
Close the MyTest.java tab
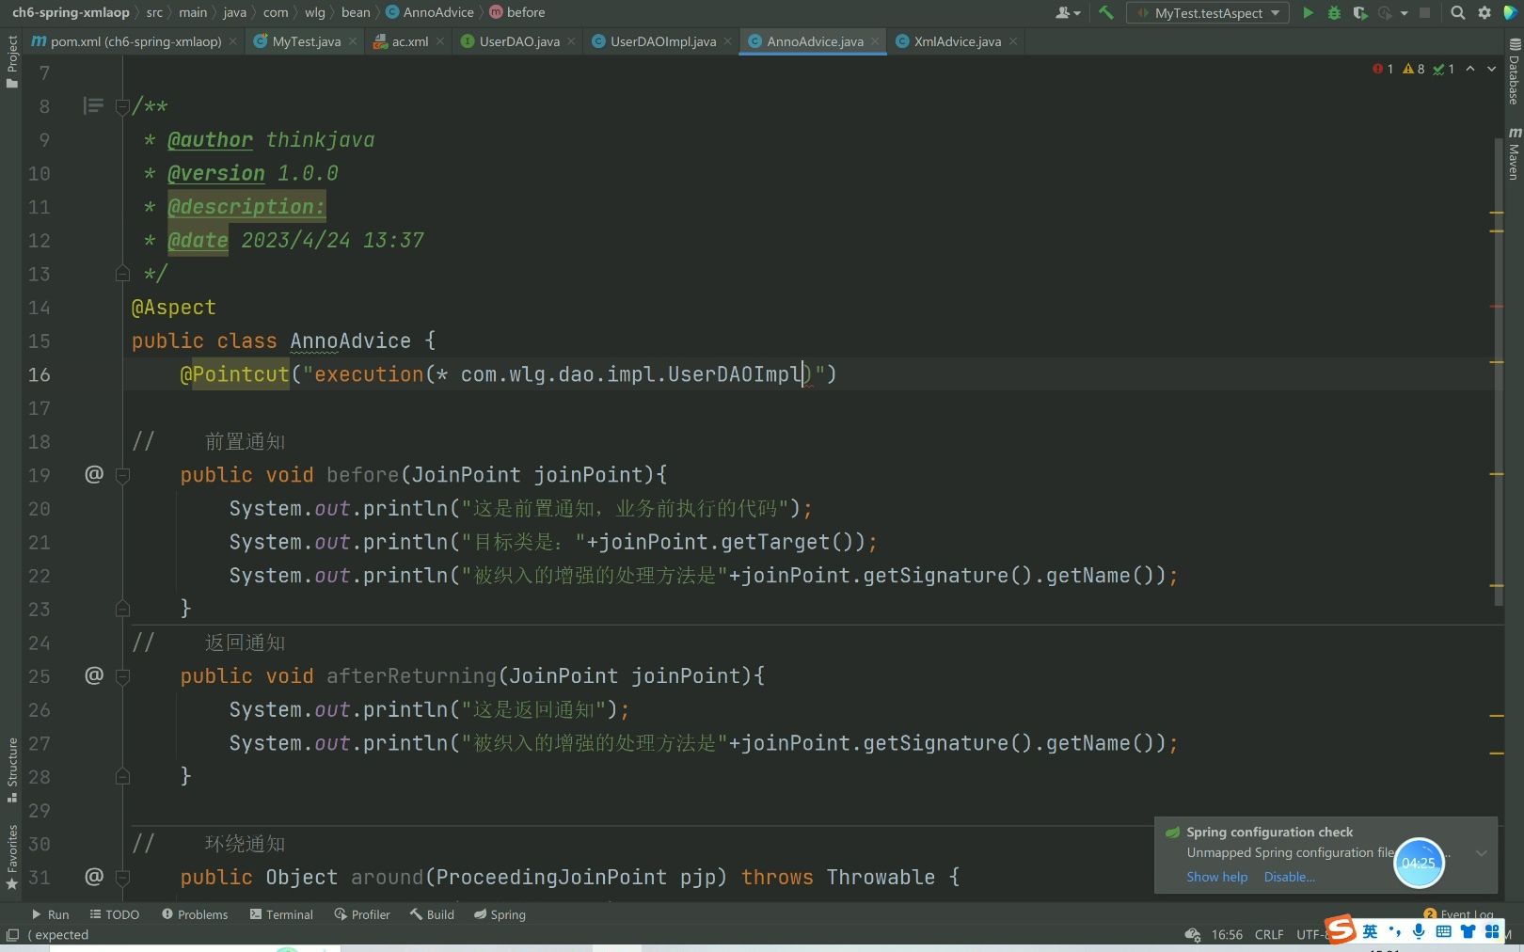[x=353, y=41]
